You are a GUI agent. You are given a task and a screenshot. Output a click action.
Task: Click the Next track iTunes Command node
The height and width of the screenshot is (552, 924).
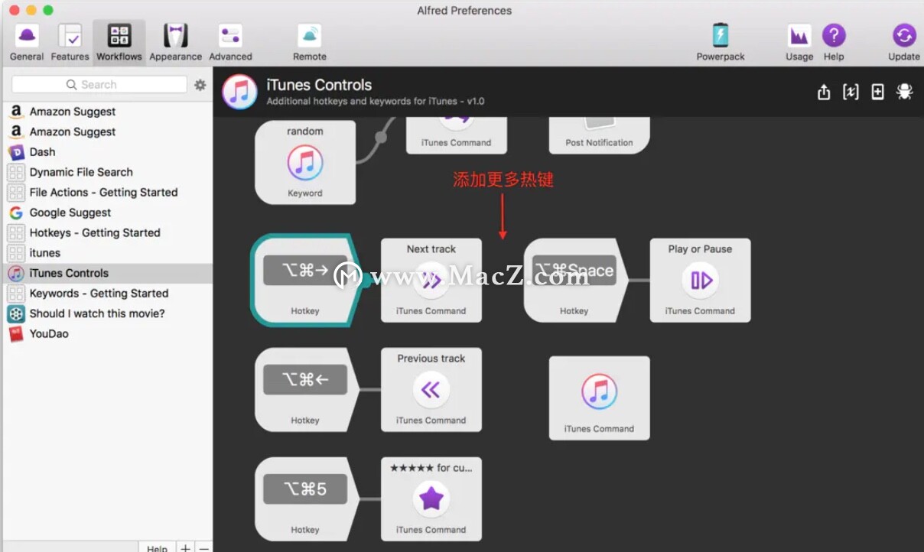click(x=431, y=280)
